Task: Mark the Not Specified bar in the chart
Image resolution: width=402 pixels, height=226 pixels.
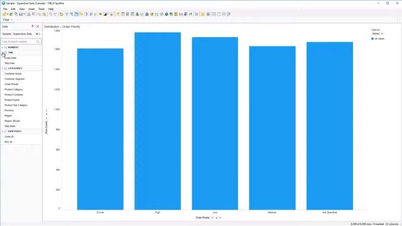Action: pyautogui.click(x=330, y=126)
